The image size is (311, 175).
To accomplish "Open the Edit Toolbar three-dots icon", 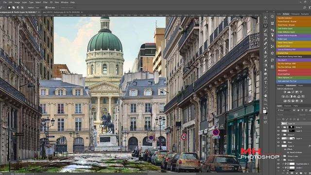I will click(265, 104).
